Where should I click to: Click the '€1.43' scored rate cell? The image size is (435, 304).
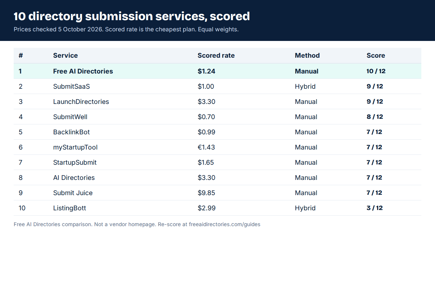pos(206,147)
